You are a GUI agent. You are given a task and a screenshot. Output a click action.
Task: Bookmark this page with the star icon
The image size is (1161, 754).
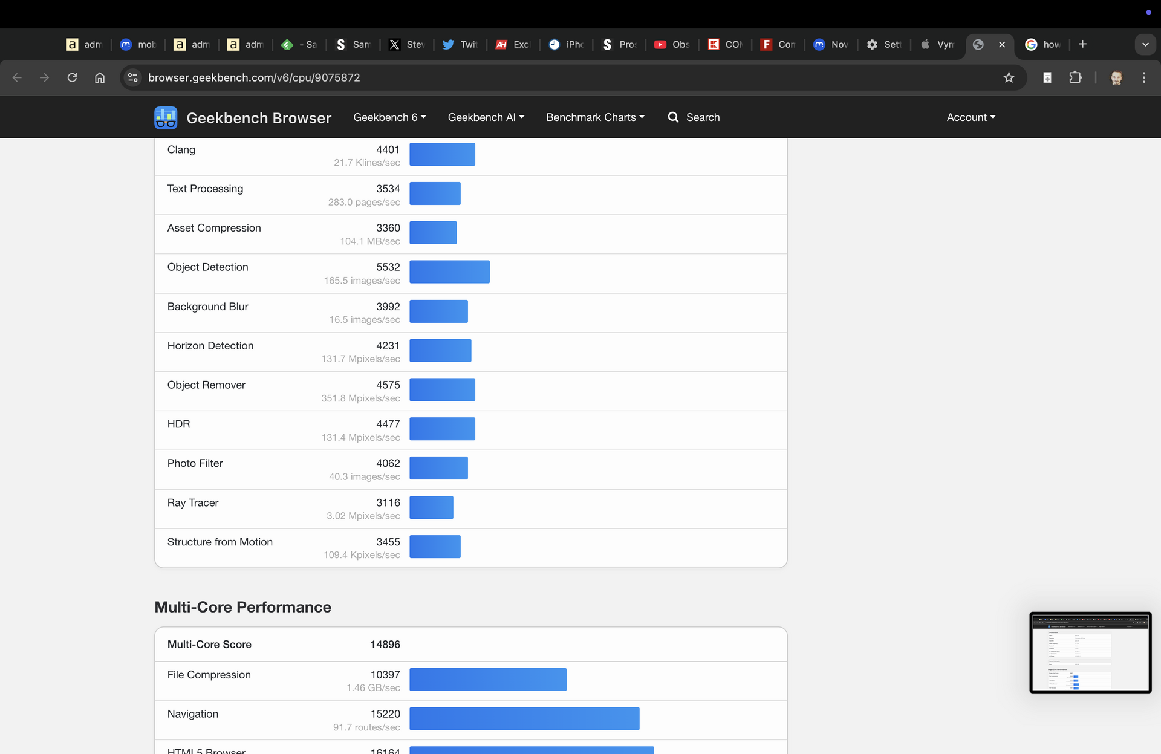pos(1009,77)
